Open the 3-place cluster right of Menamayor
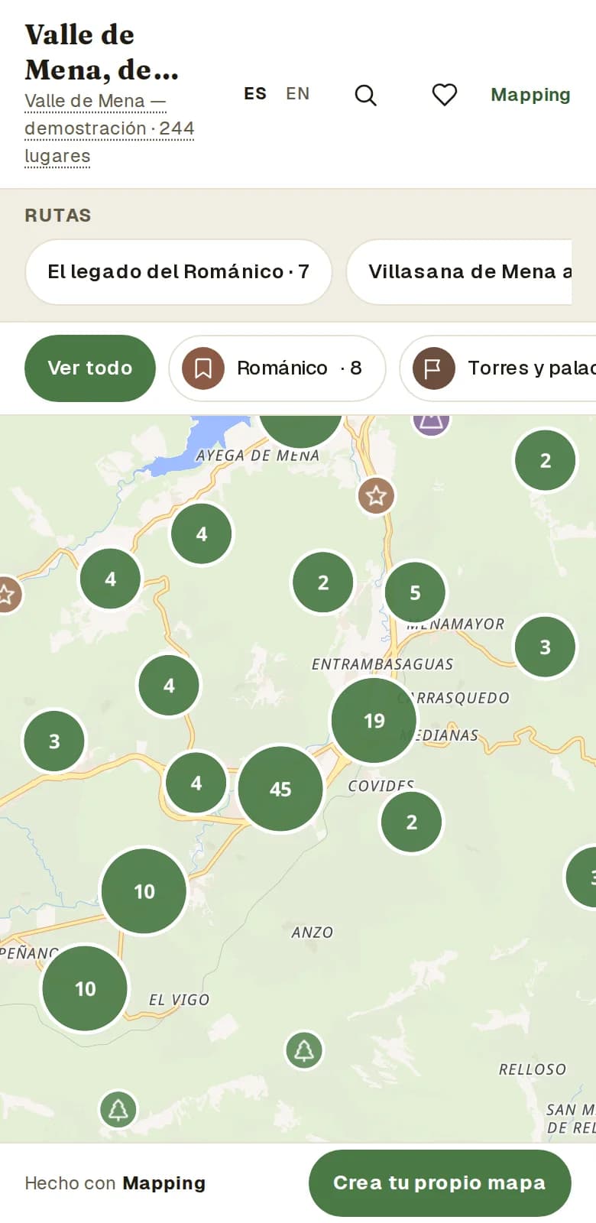Screen dimensions: 596x1223 coord(546,647)
